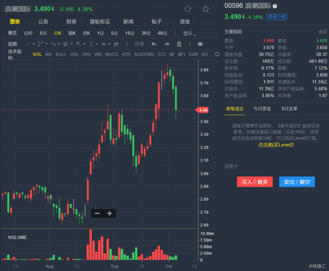Switch chart to 60分 period
This screenshot has height=271, width=329.
pos(163,33)
